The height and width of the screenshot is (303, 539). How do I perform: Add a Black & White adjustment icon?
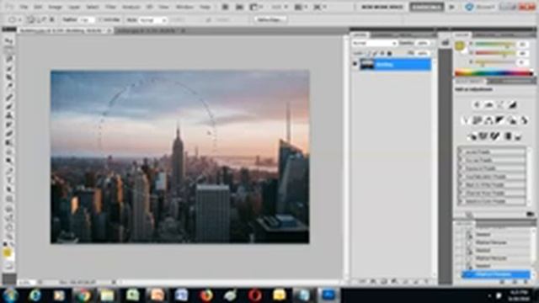coord(499,120)
